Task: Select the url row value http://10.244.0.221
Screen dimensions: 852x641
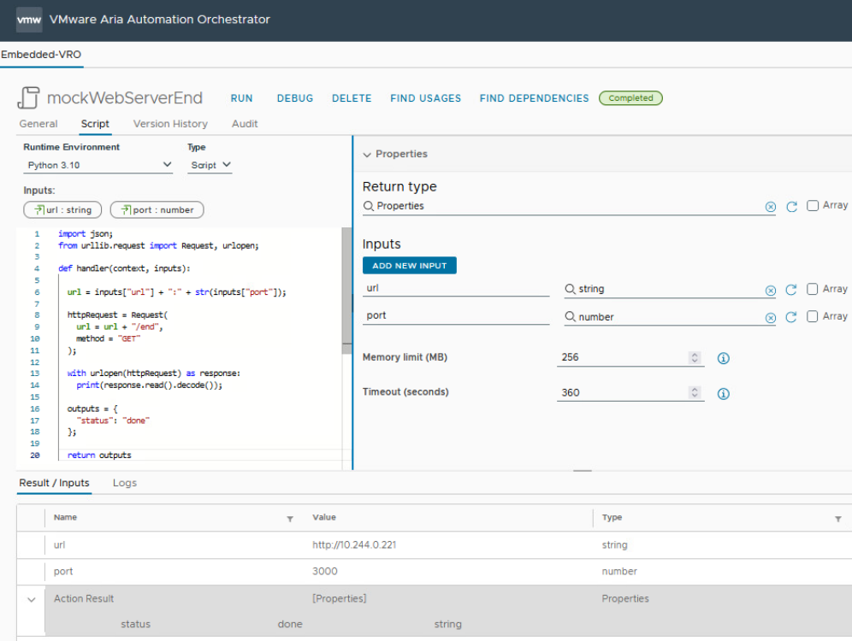Action: tap(354, 545)
